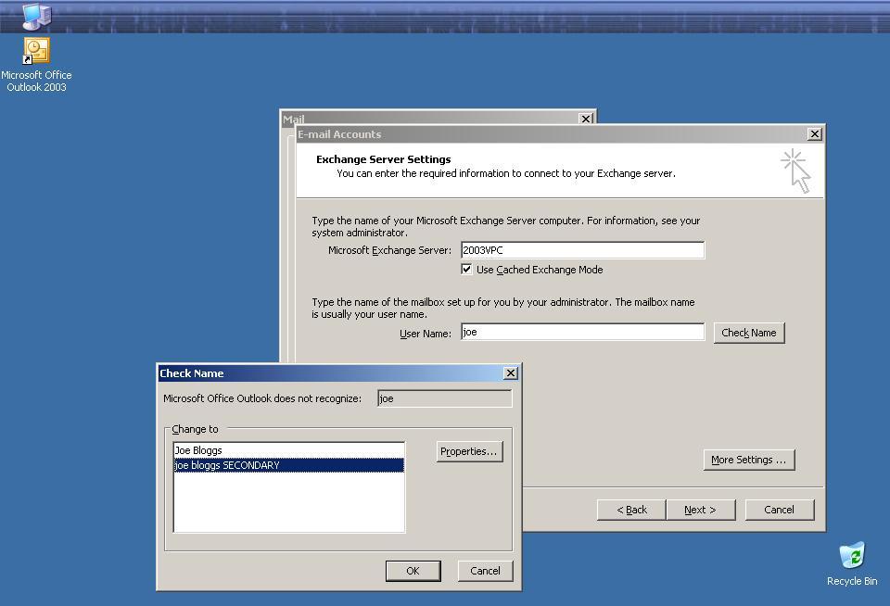The image size is (890, 606).
Task: Click the User Name field in E-mail Accounts
Action: click(583, 332)
